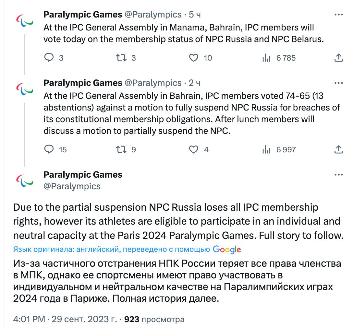Like the first tweet with 10 likes
This screenshot has height=328, width=353.
[194, 58]
